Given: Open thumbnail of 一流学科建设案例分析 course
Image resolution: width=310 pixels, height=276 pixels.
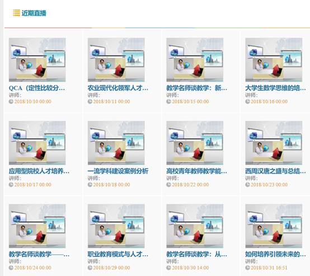Looking at the screenshot, I should [116, 143].
